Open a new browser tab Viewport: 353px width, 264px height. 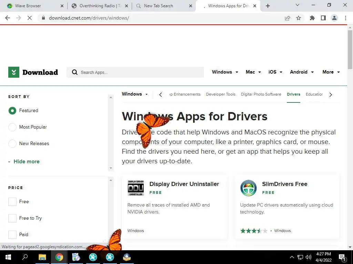(268, 6)
